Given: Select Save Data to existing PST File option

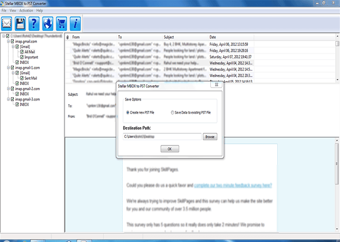Looking at the screenshot, I should tap(172, 113).
